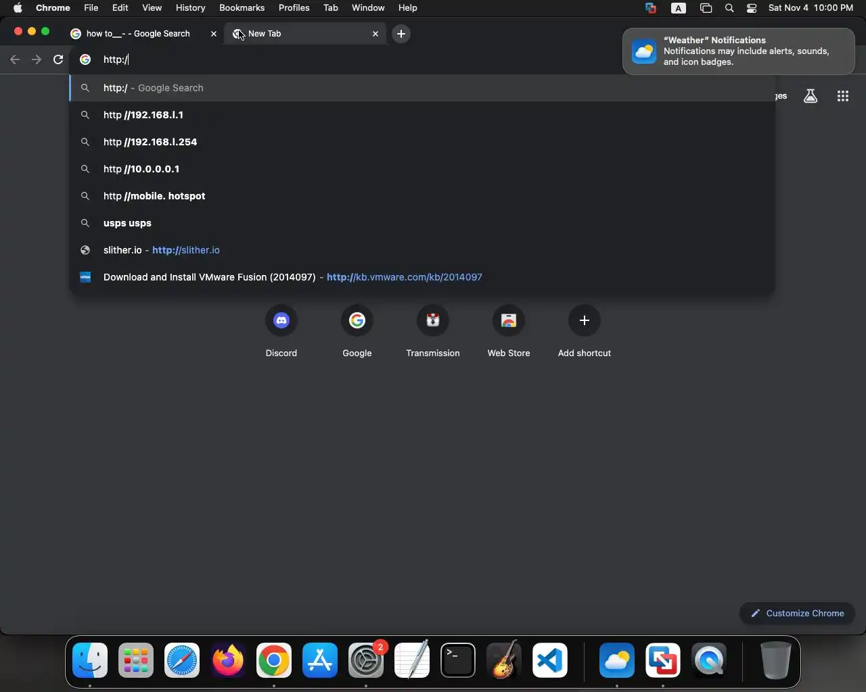Viewport: 866px width, 692px height.
Task: Open a new tab with the plus button
Action: tap(401, 33)
